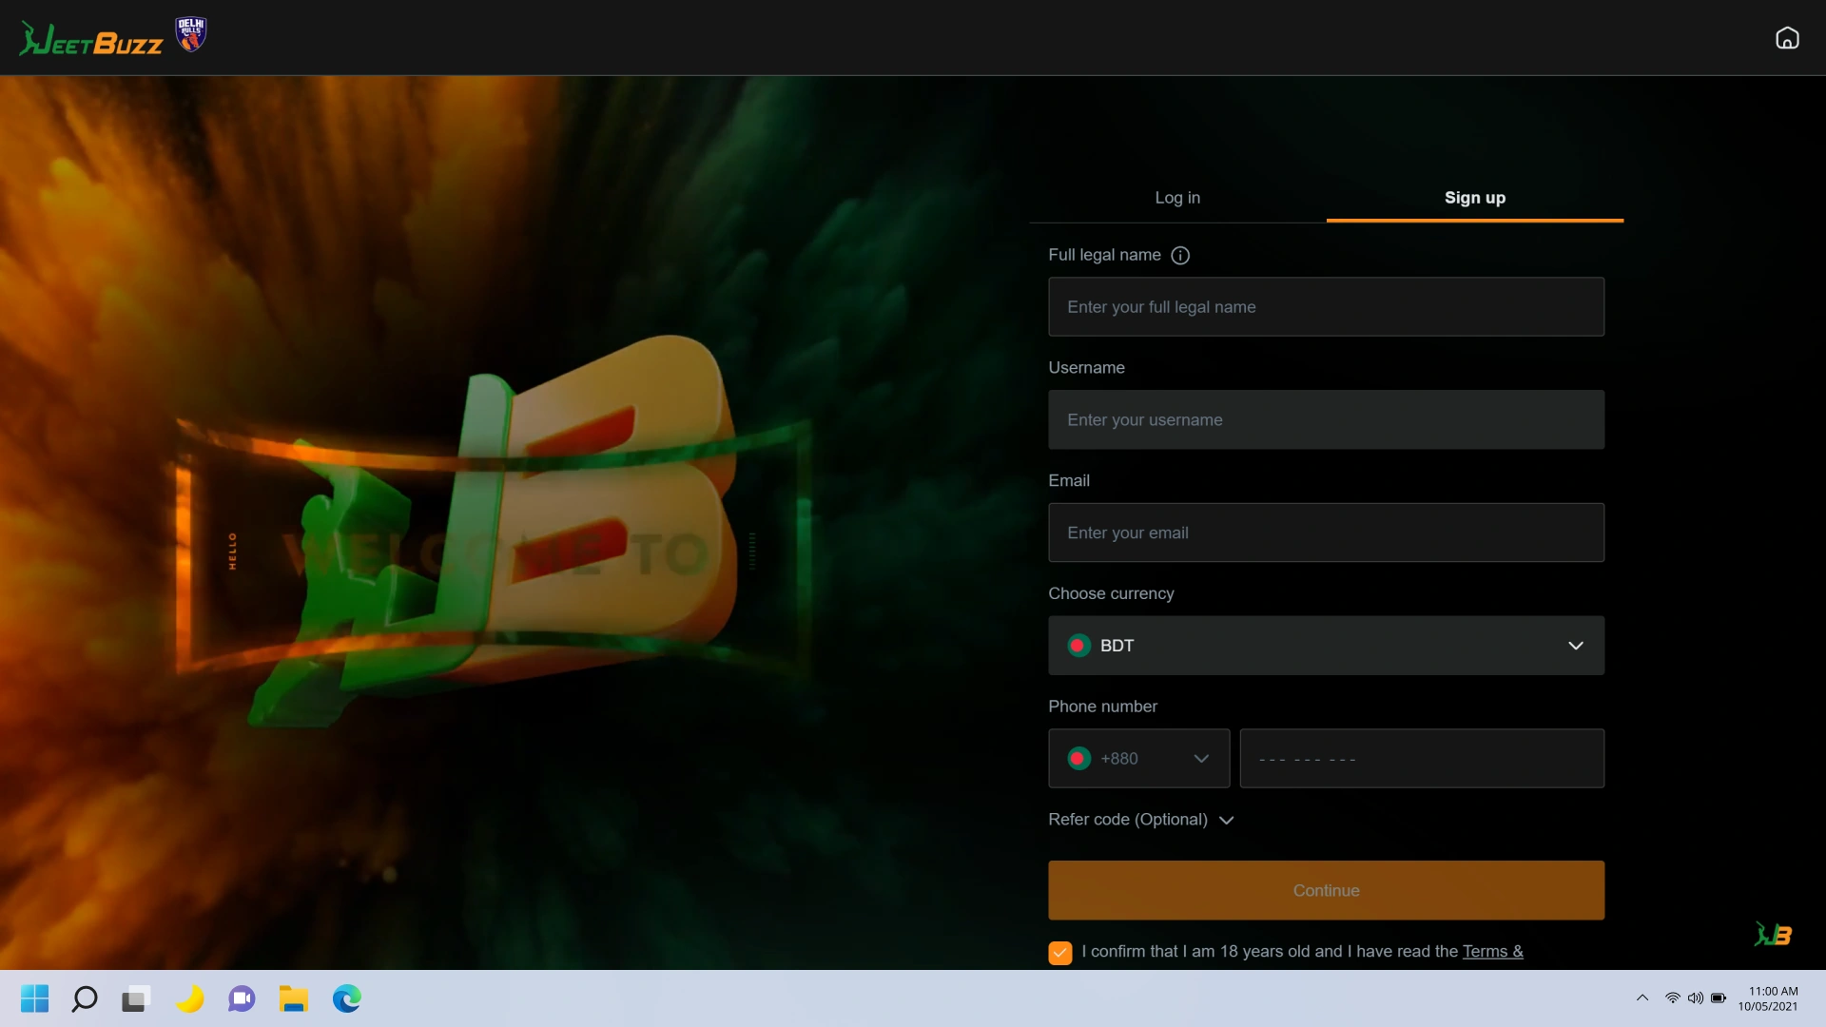Open the Chat app on taskbar
1826x1027 pixels.
pyautogui.click(x=242, y=998)
